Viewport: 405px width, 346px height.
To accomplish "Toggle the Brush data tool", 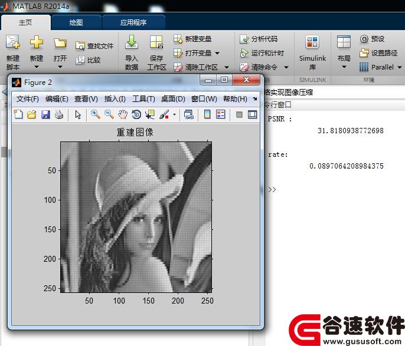I will 164,114.
